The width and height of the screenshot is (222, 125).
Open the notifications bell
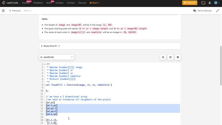pyautogui.click(x=210, y=3)
